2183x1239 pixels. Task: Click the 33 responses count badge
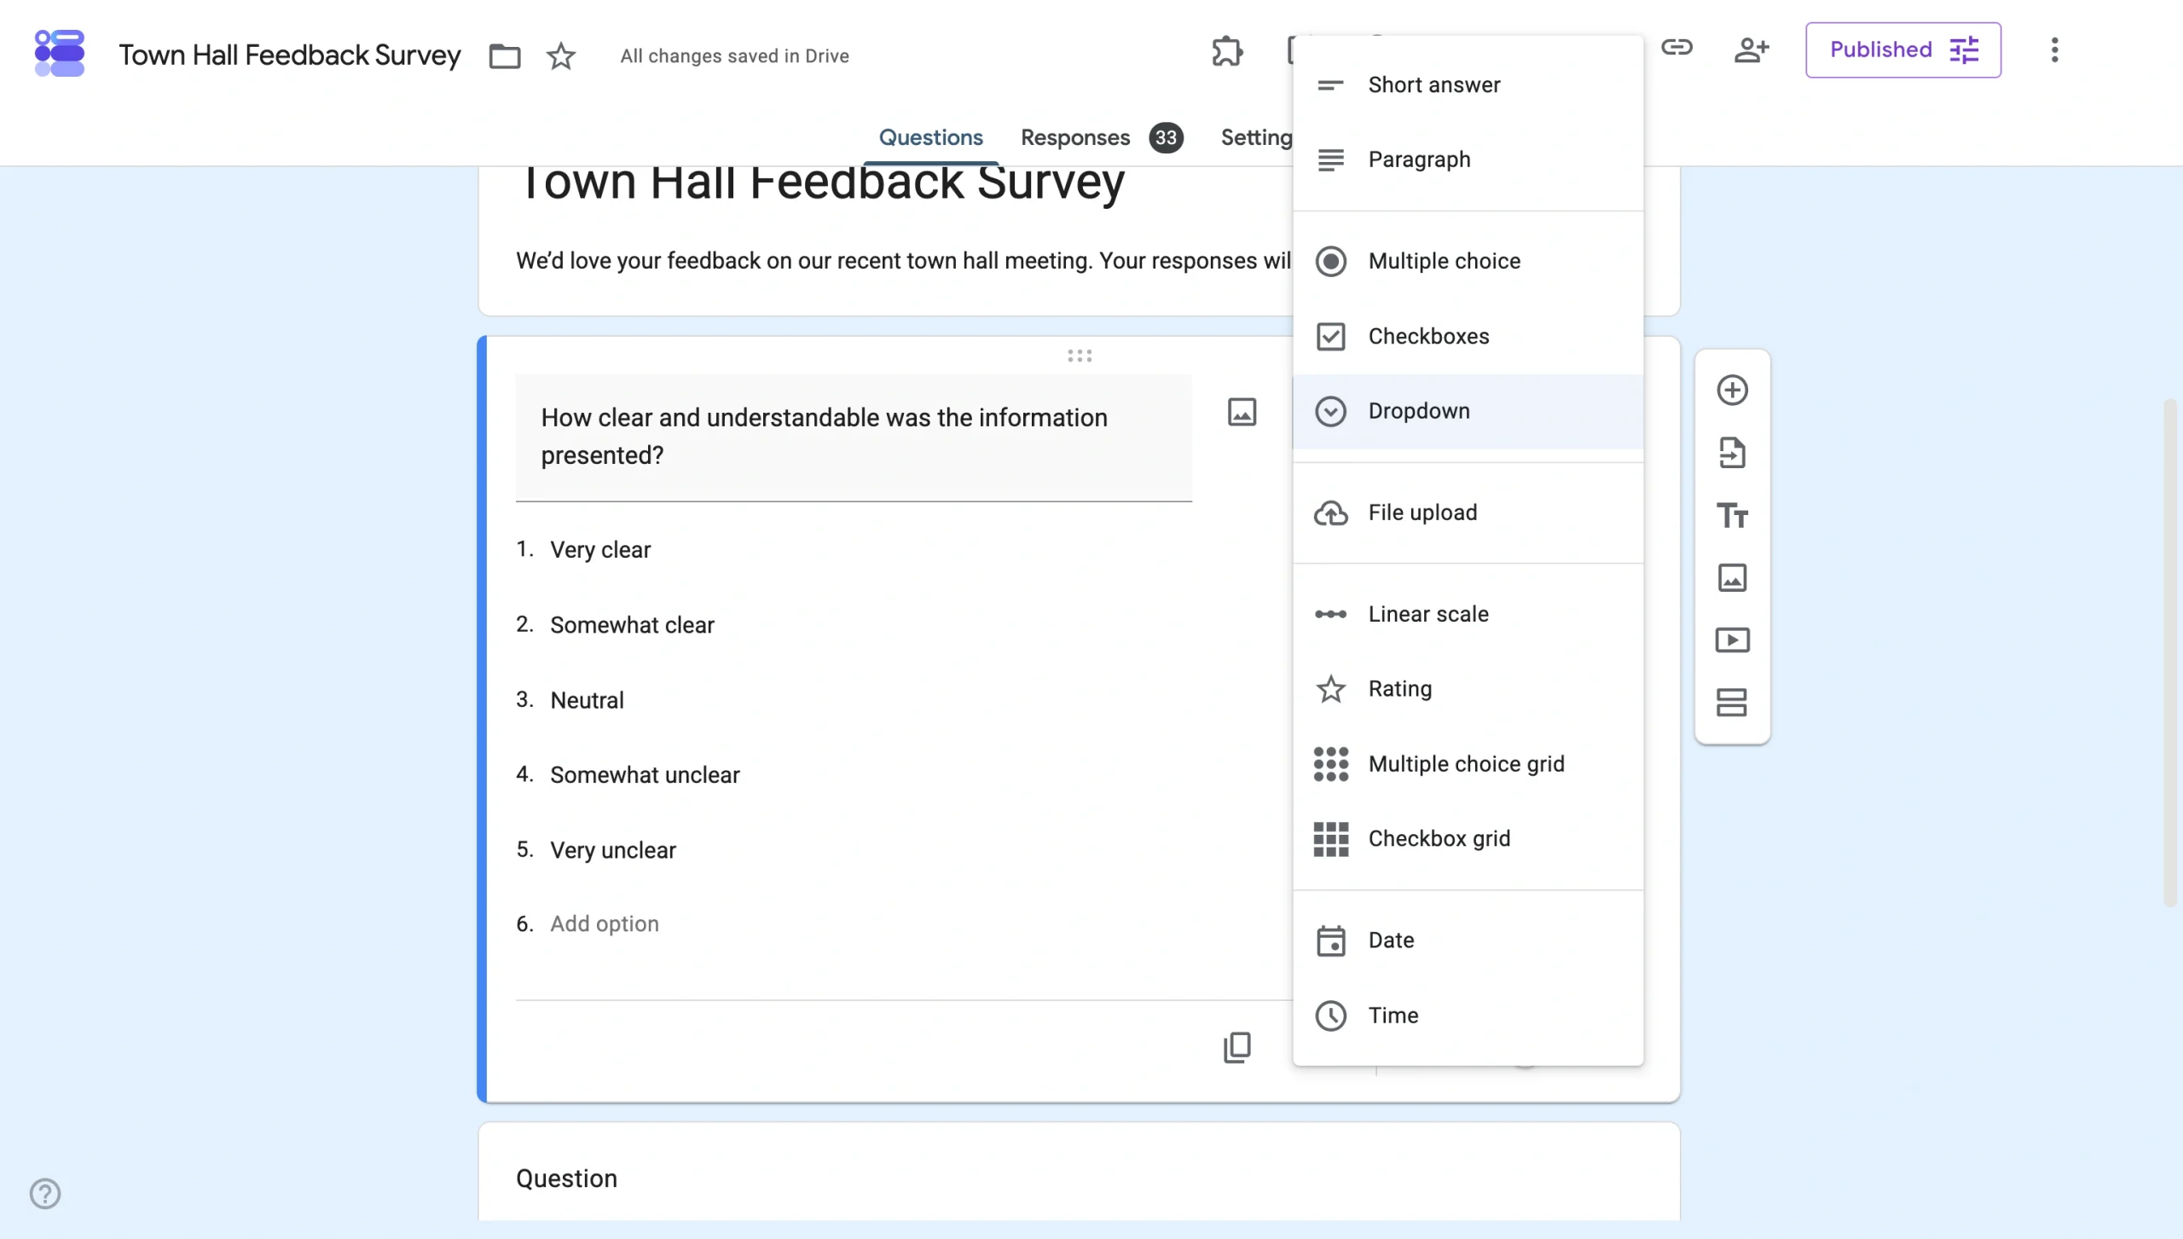pyautogui.click(x=1166, y=137)
